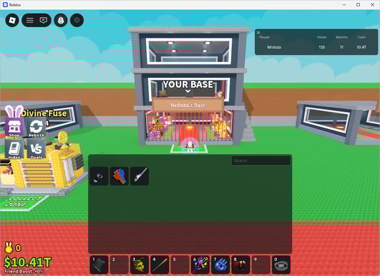Click the round target icon in top bar

point(76,20)
